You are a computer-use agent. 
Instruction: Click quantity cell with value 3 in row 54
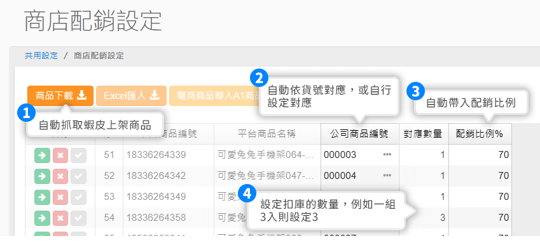[424, 218]
